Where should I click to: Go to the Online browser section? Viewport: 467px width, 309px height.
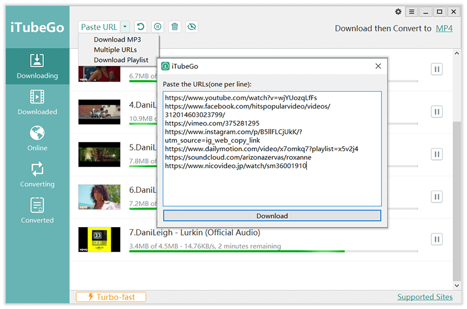(37, 139)
